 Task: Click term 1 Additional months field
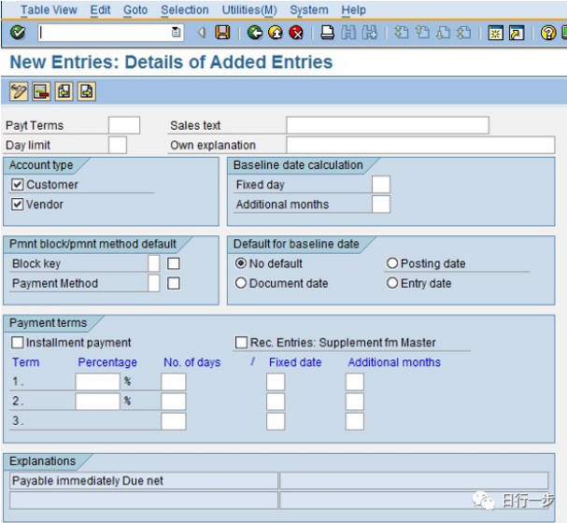tap(355, 382)
